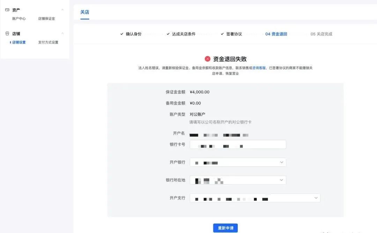
Task: Click the 银行卡号 card number input field
Action: point(237,144)
